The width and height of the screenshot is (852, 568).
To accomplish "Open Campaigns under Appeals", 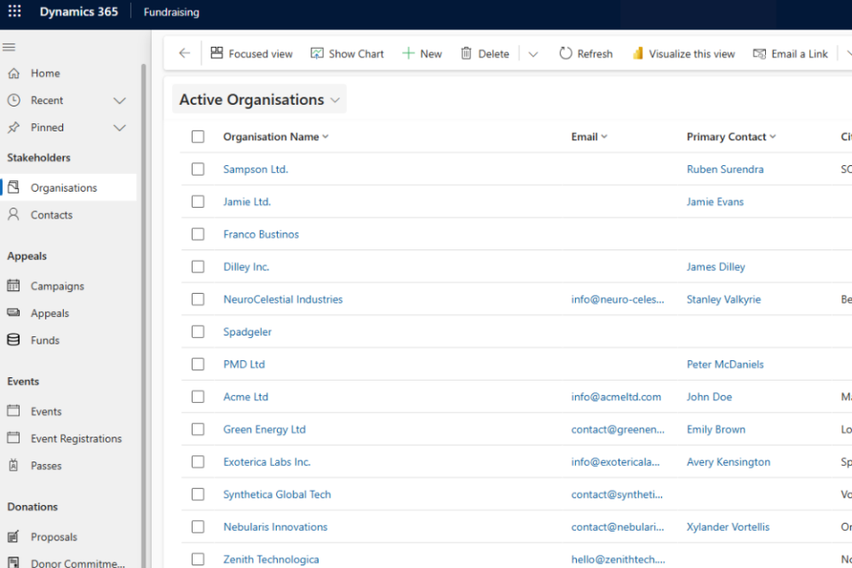I will click(x=57, y=286).
